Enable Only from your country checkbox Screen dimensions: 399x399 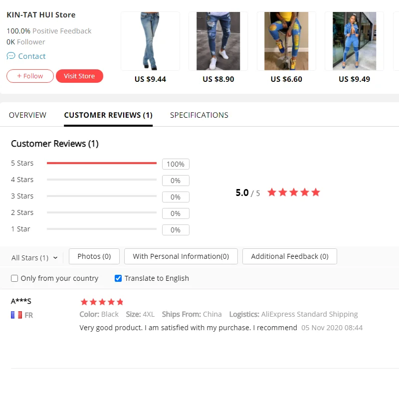pyautogui.click(x=14, y=278)
